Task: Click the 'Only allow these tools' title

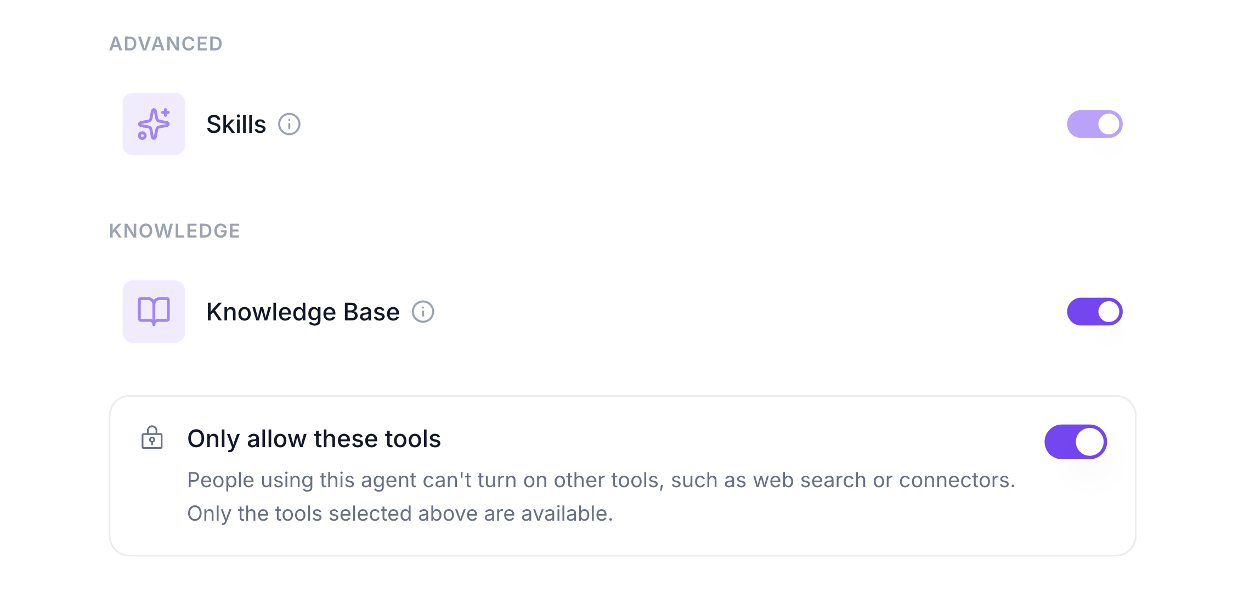Action: point(314,439)
